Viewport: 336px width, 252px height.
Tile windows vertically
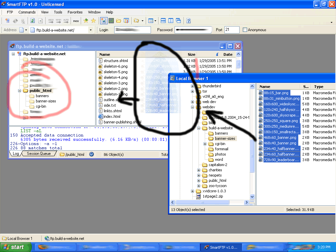(171, 21)
